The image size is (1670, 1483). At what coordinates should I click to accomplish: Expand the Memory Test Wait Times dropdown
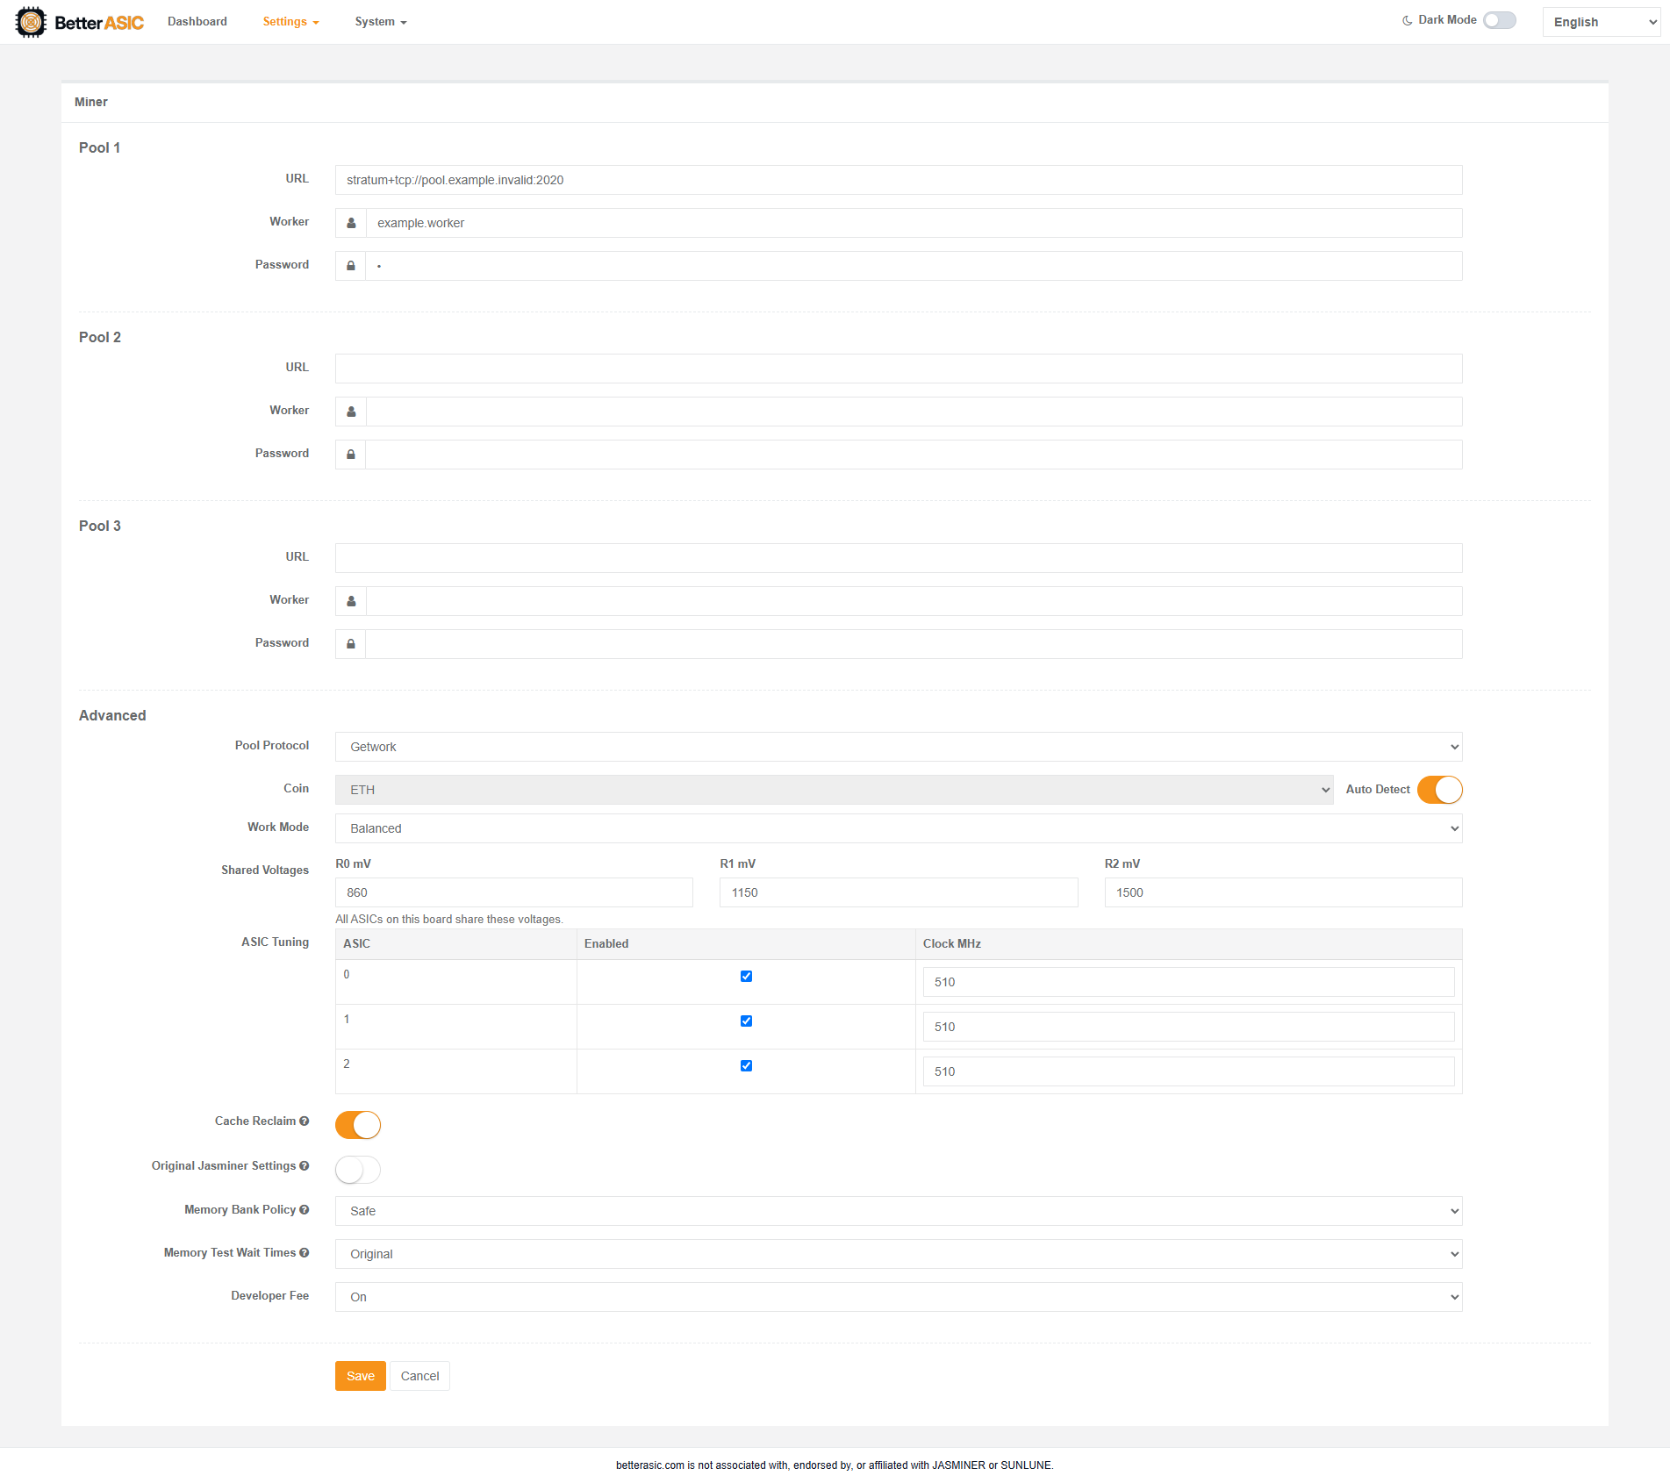click(x=899, y=1254)
